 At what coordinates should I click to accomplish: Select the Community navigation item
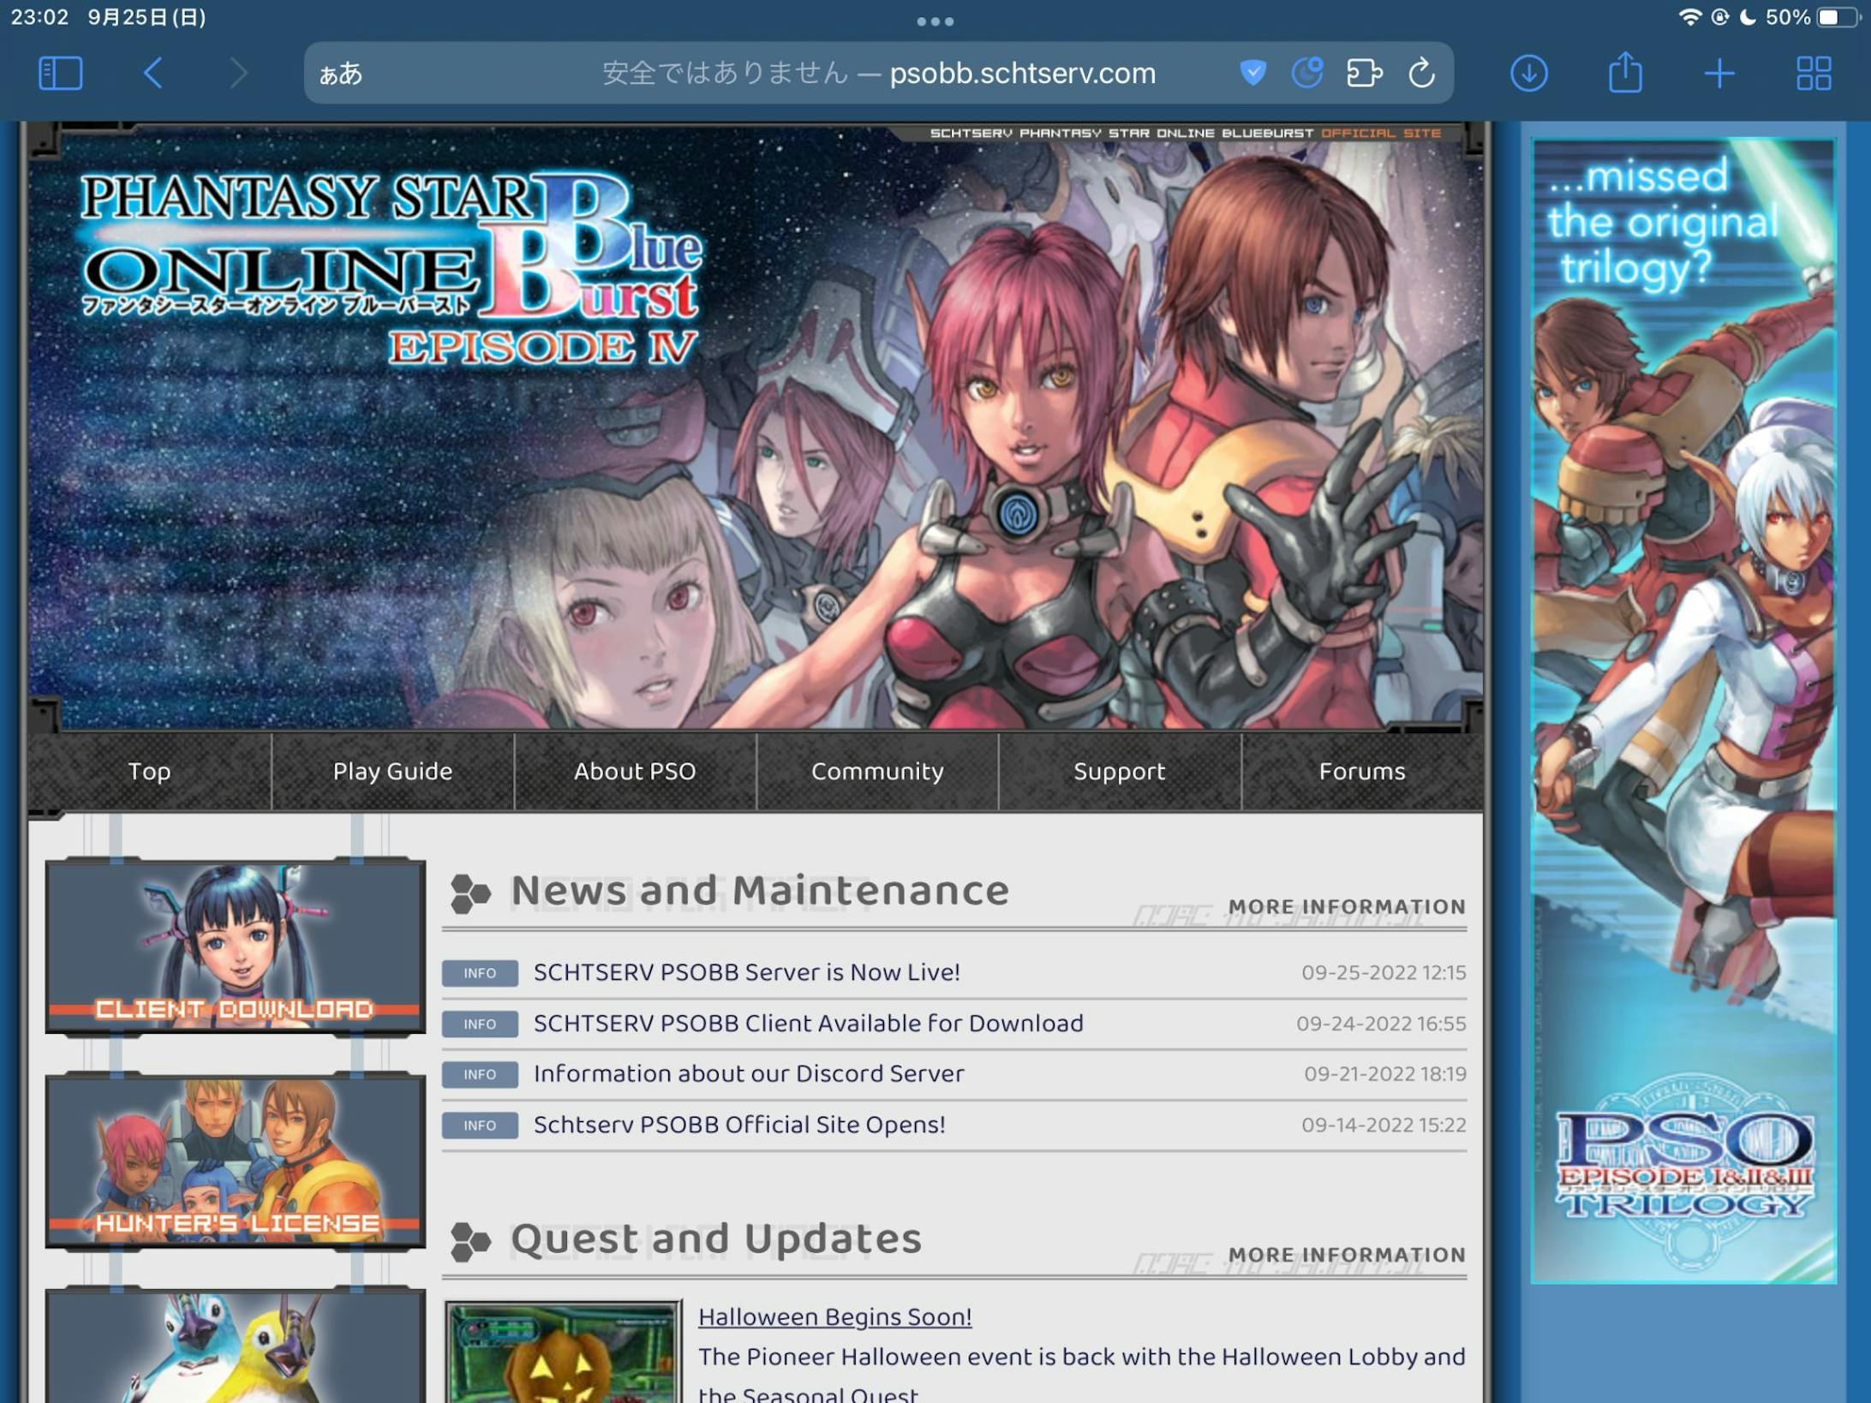coord(876,771)
